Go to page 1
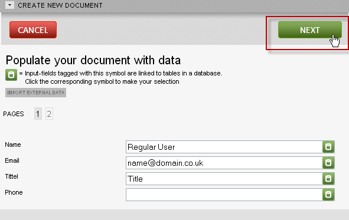Image resolution: width=349 pixels, height=220 pixels. click(x=38, y=114)
